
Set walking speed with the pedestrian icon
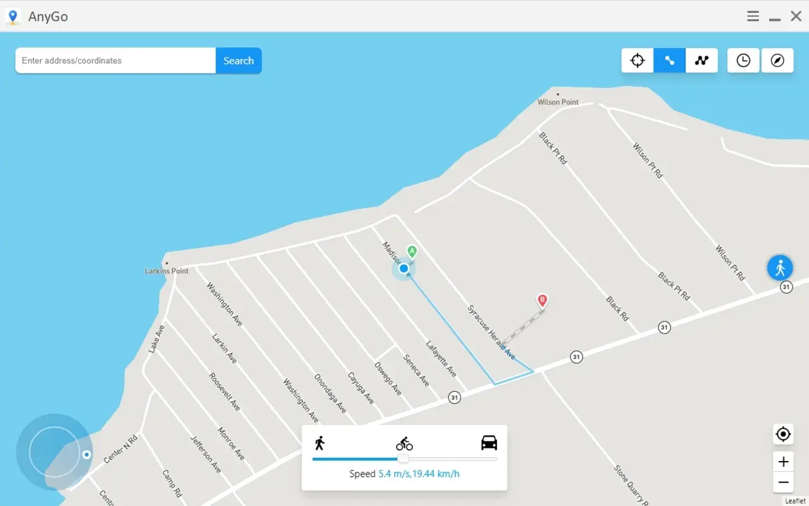(x=321, y=443)
